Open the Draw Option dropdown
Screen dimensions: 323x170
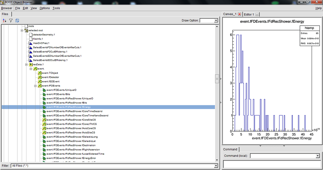(x=216, y=21)
